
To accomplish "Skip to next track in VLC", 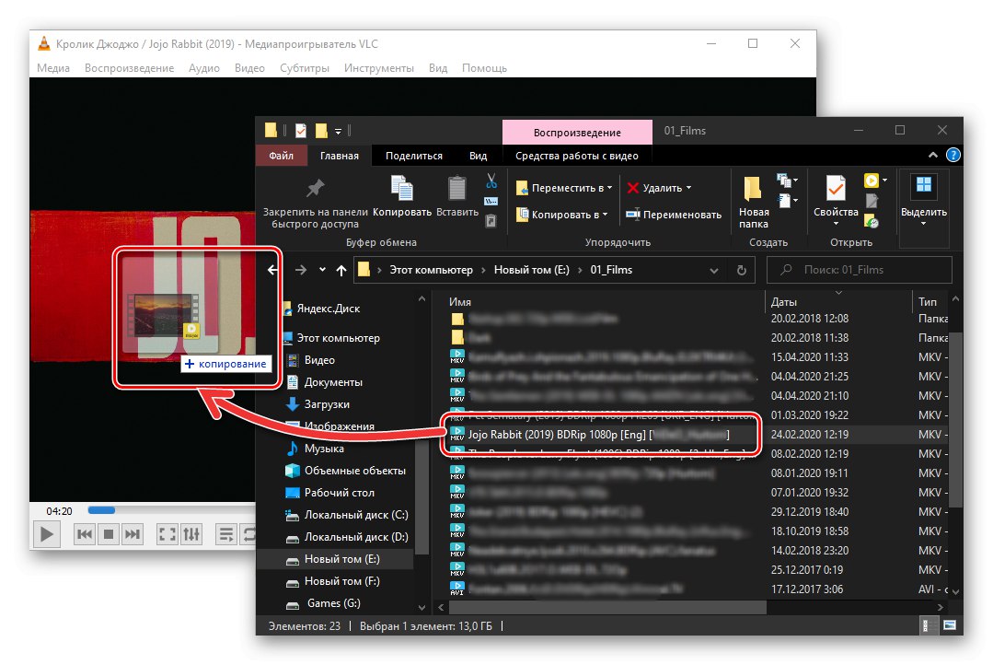I will point(133,534).
